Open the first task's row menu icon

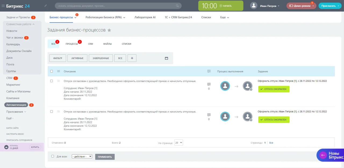point(58,81)
